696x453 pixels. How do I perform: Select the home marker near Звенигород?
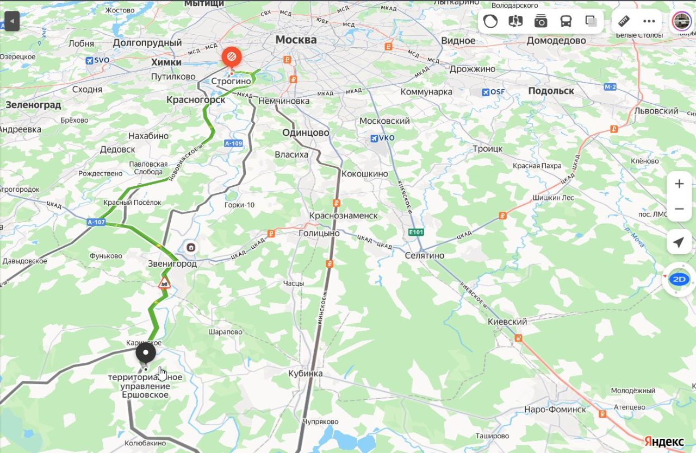pos(191,248)
